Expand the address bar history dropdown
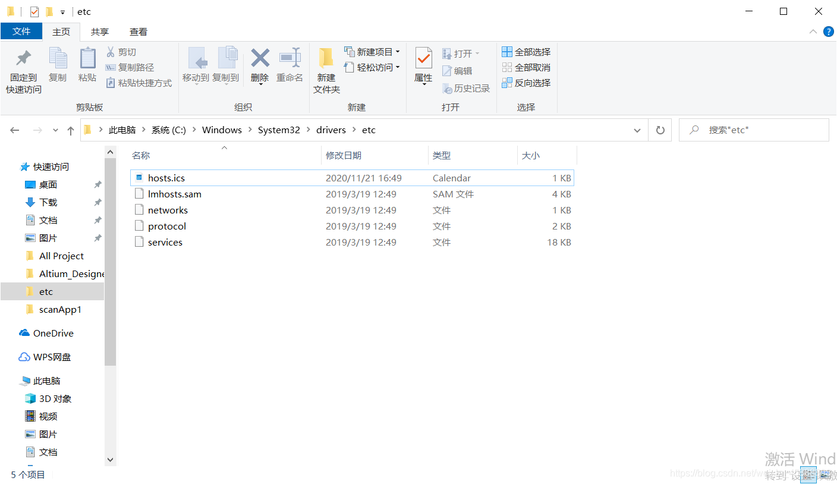 tap(637, 130)
